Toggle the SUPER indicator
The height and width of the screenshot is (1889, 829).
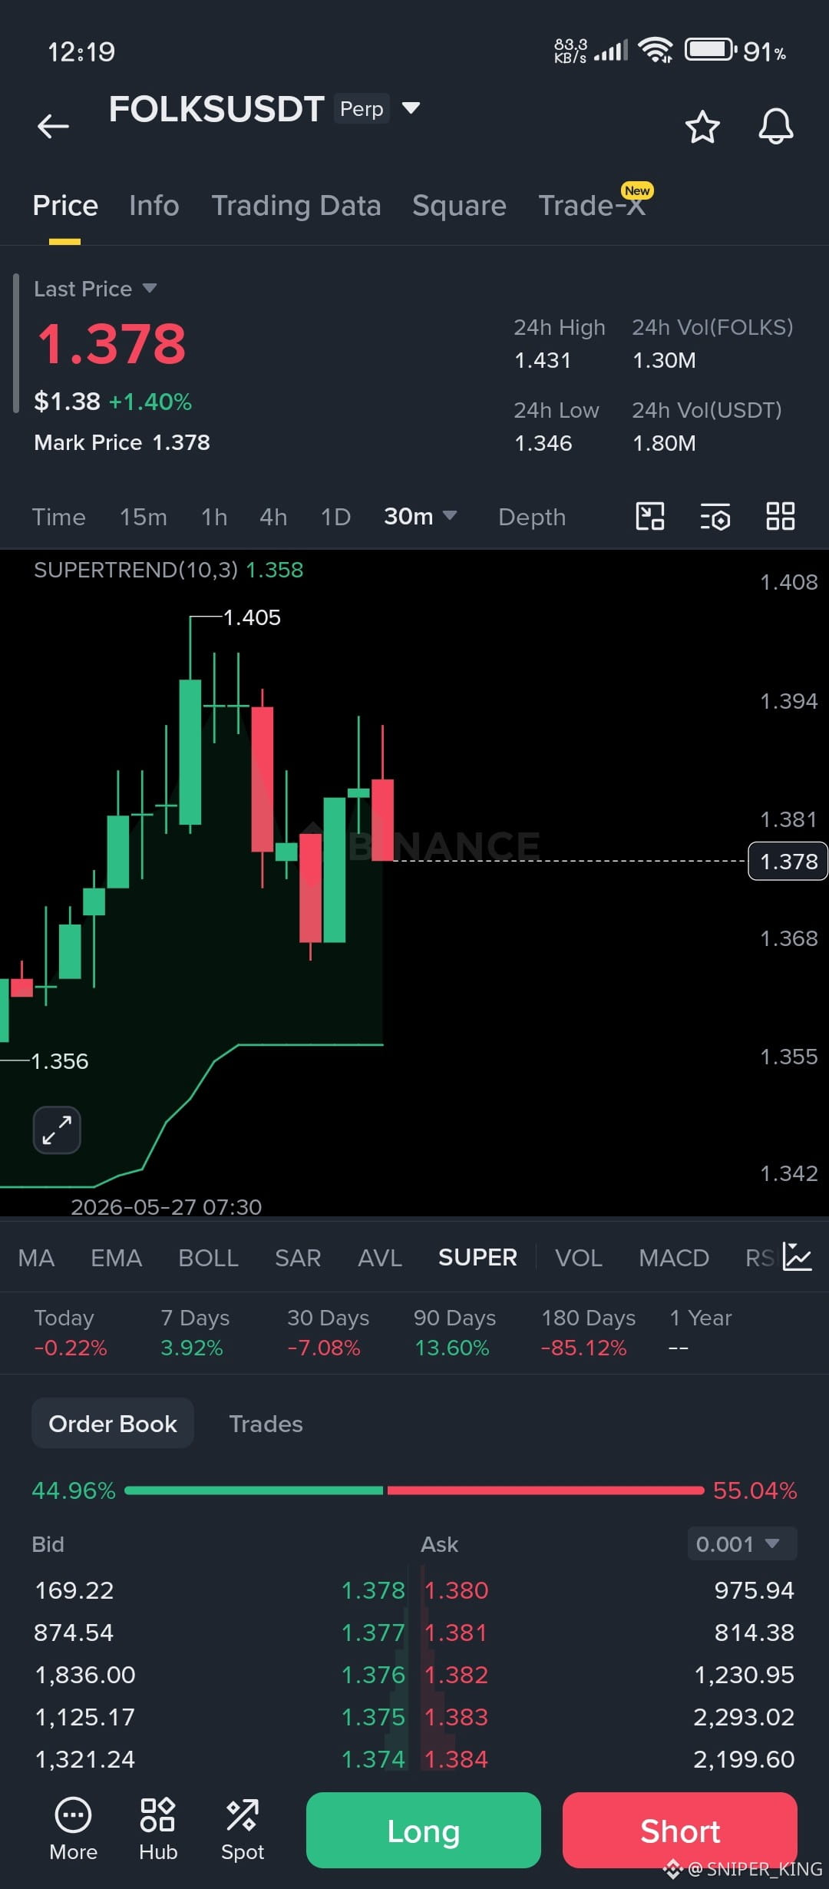click(x=477, y=1258)
